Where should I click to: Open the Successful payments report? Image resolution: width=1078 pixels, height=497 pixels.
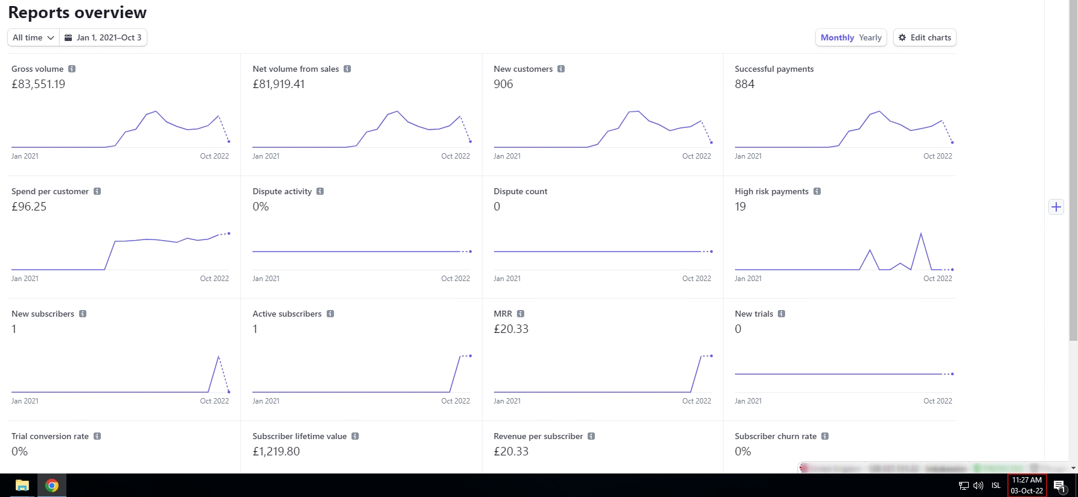click(774, 69)
